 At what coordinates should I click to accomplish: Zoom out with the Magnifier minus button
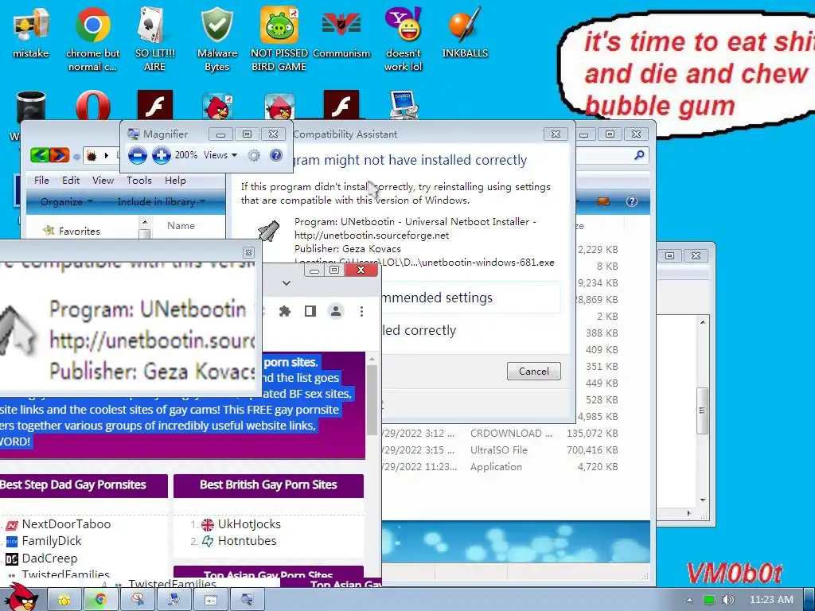[137, 155]
